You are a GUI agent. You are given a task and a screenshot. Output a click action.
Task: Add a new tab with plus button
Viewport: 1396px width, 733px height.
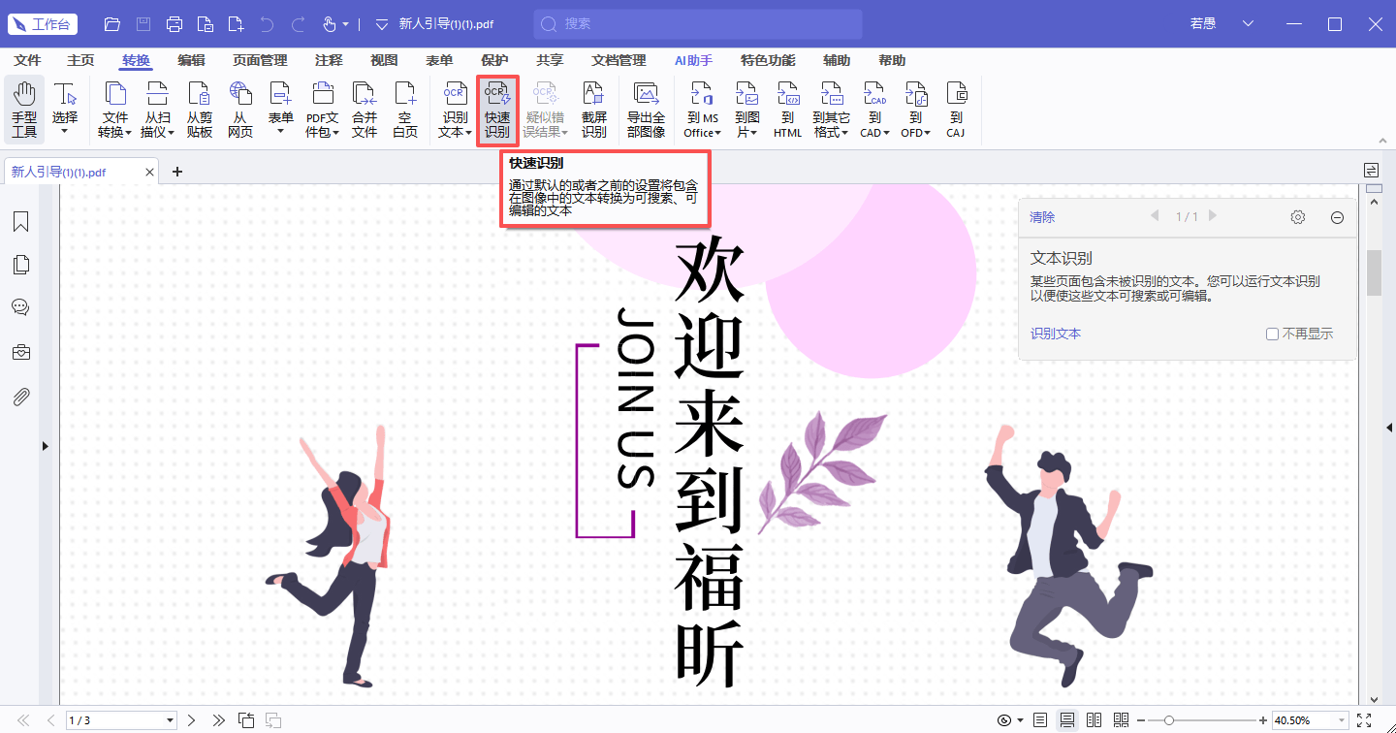click(177, 172)
